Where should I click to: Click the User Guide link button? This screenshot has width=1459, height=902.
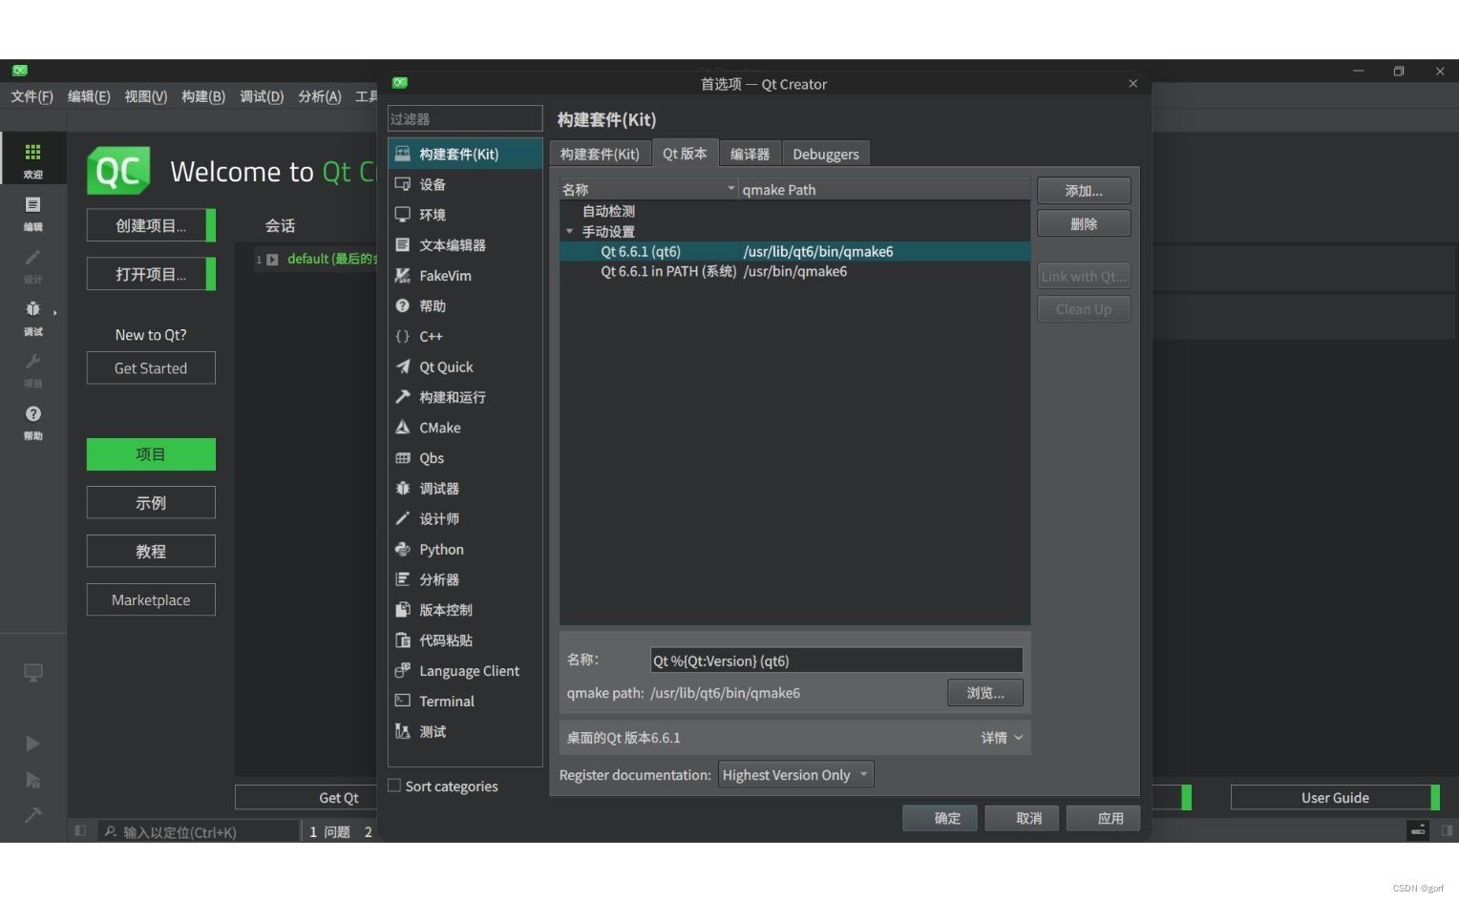coord(1335,798)
